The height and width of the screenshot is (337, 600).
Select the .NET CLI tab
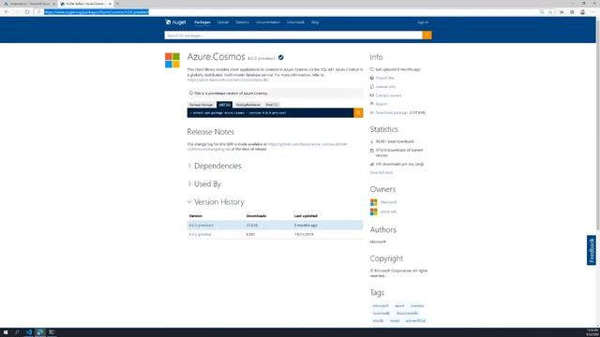(x=225, y=105)
